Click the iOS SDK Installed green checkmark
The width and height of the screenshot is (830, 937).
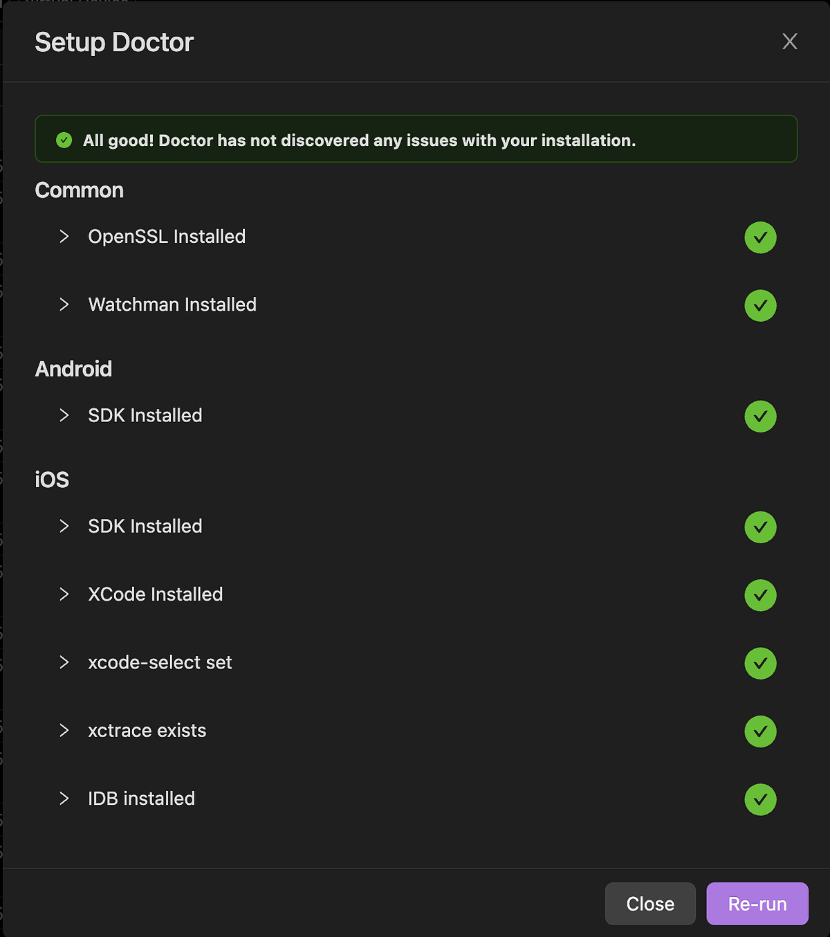pos(760,527)
